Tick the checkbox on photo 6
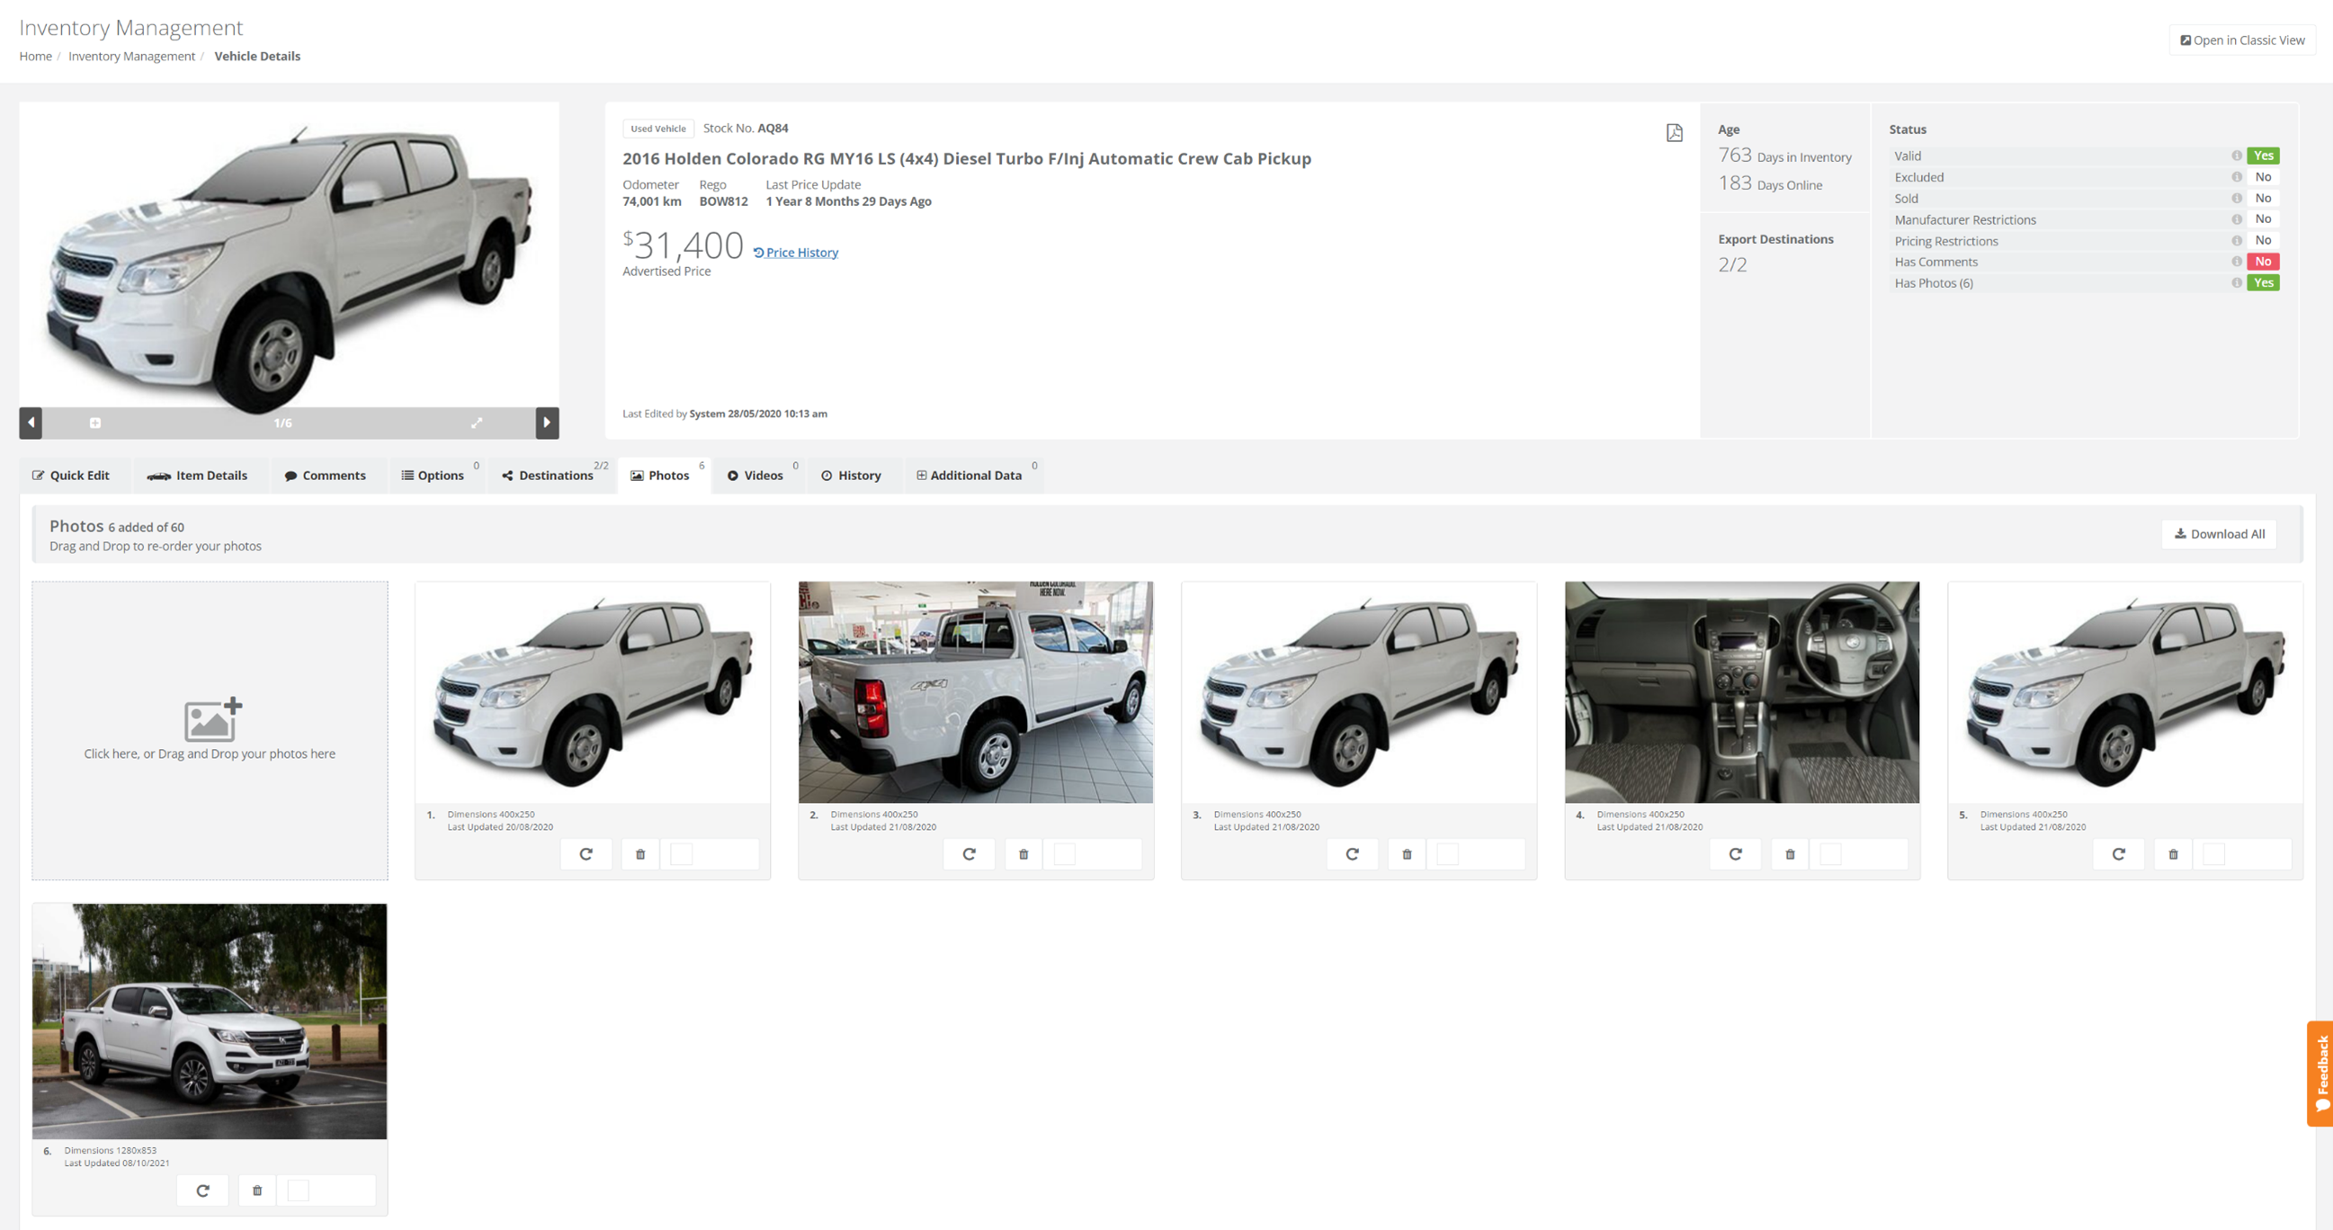This screenshot has width=2333, height=1230. tap(298, 1190)
